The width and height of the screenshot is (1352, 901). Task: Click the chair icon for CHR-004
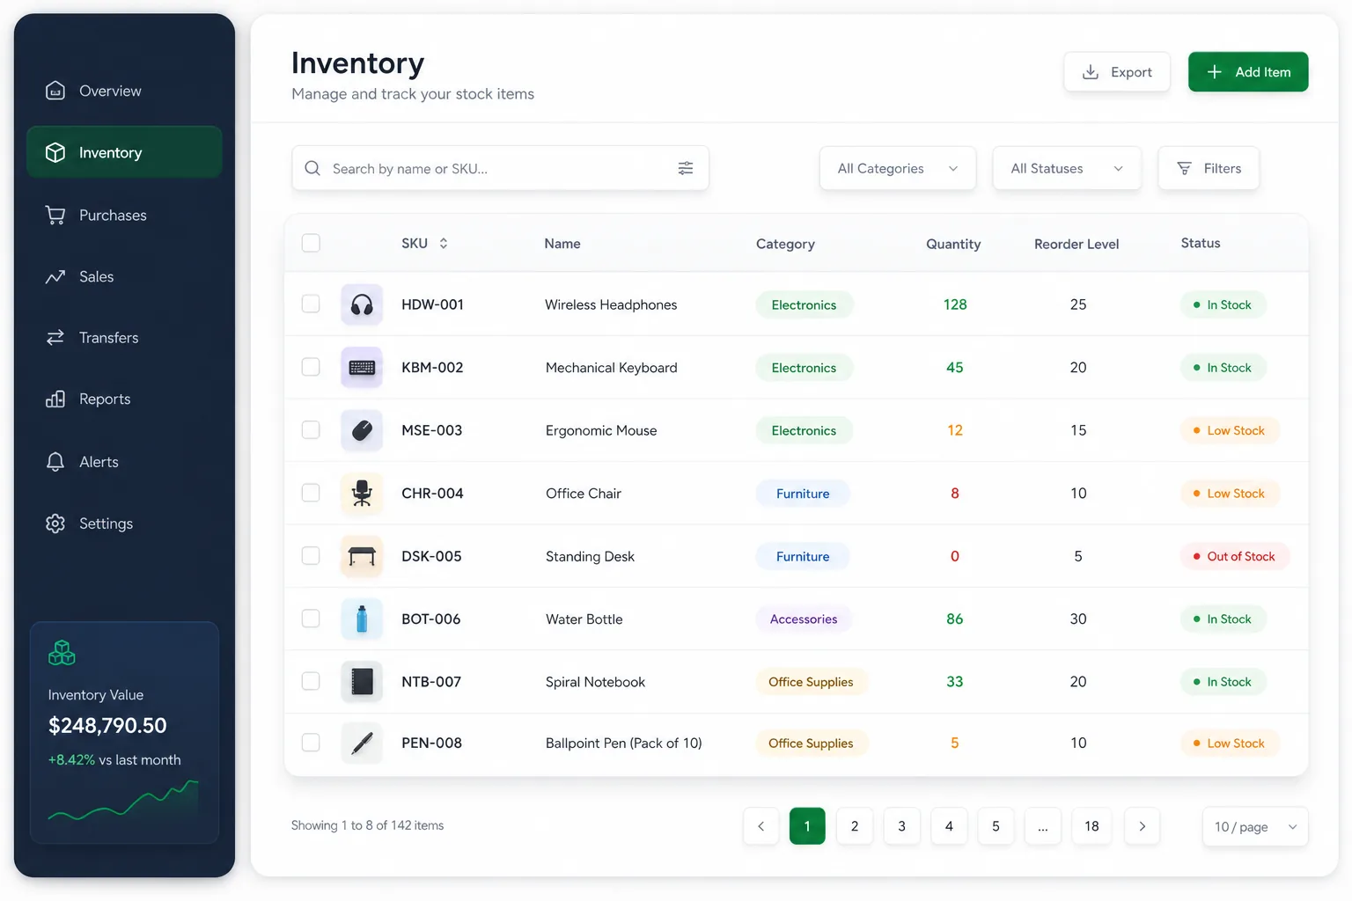pyautogui.click(x=362, y=494)
